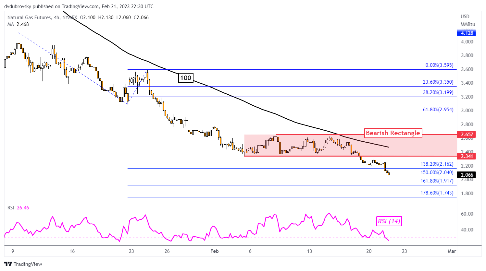Click the Feb date label on time axis
486x271 pixels.
[x=215, y=251]
